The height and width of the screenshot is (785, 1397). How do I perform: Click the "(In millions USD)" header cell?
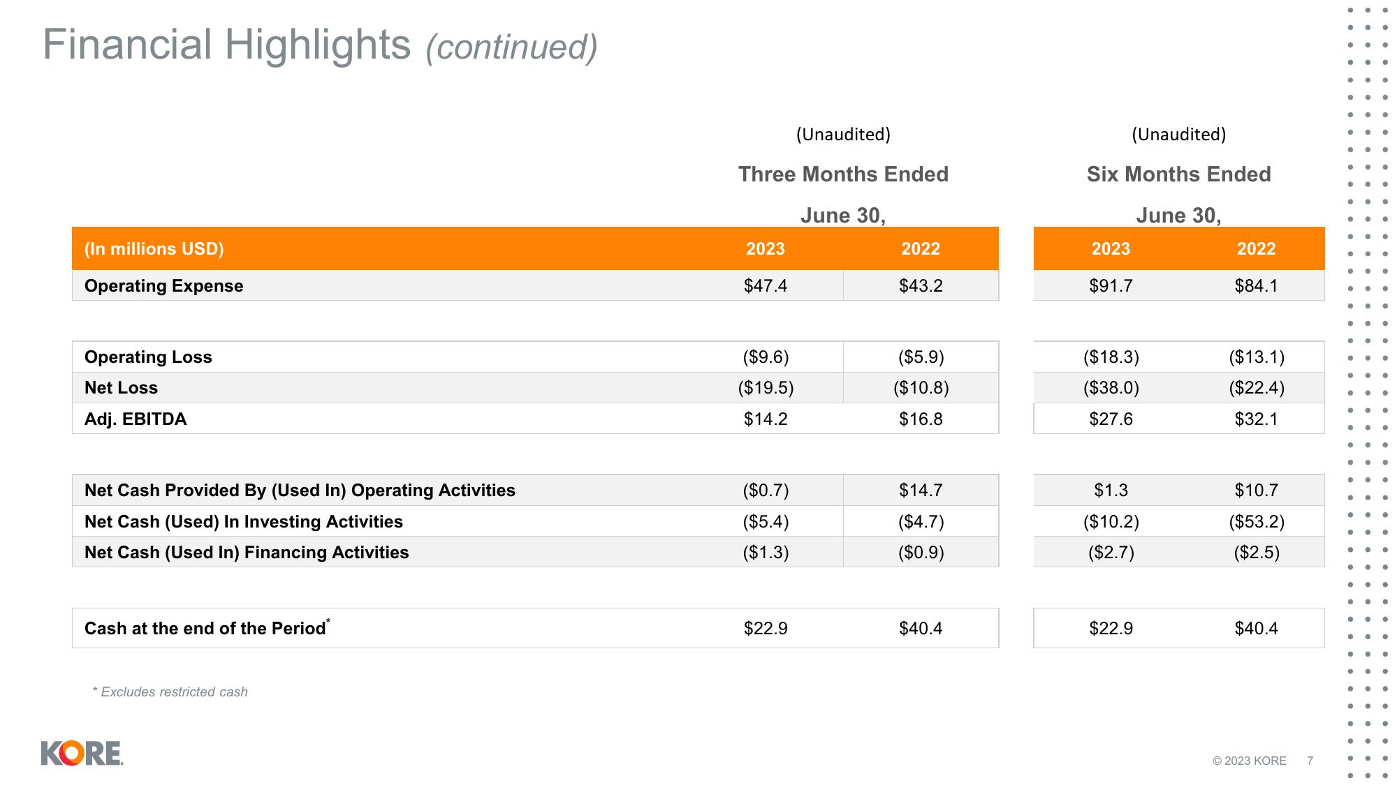(154, 249)
